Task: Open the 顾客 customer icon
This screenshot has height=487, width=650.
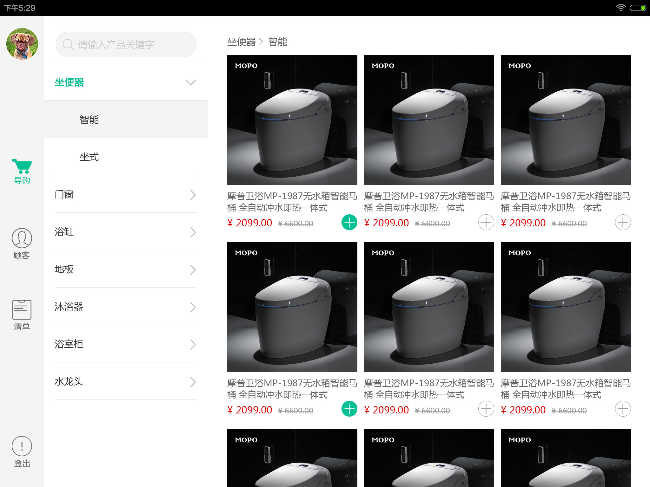Action: [22, 238]
